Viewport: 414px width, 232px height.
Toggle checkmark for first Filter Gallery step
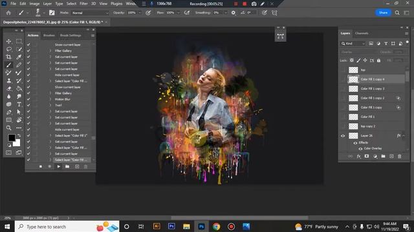click(x=28, y=51)
